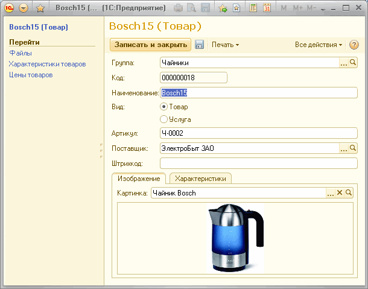Image resolution: width=368 pixels, height=289 pixels.
Task: Click the Картинка select ellipsis button
Action: pyautogui.click(x=331, y=192)
